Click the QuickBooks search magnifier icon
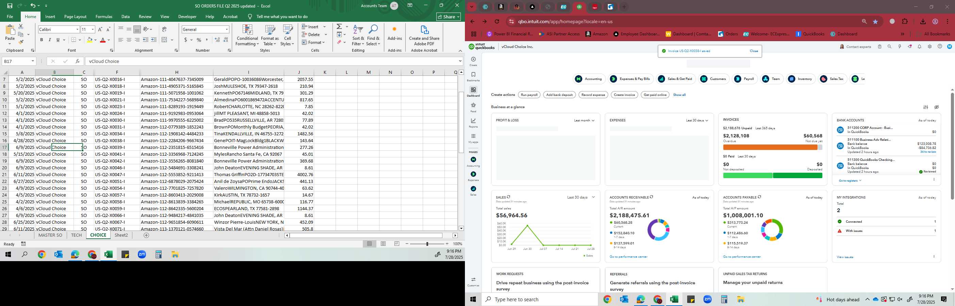Viewport: 955px width, 306px height. [x=889, y=47]
